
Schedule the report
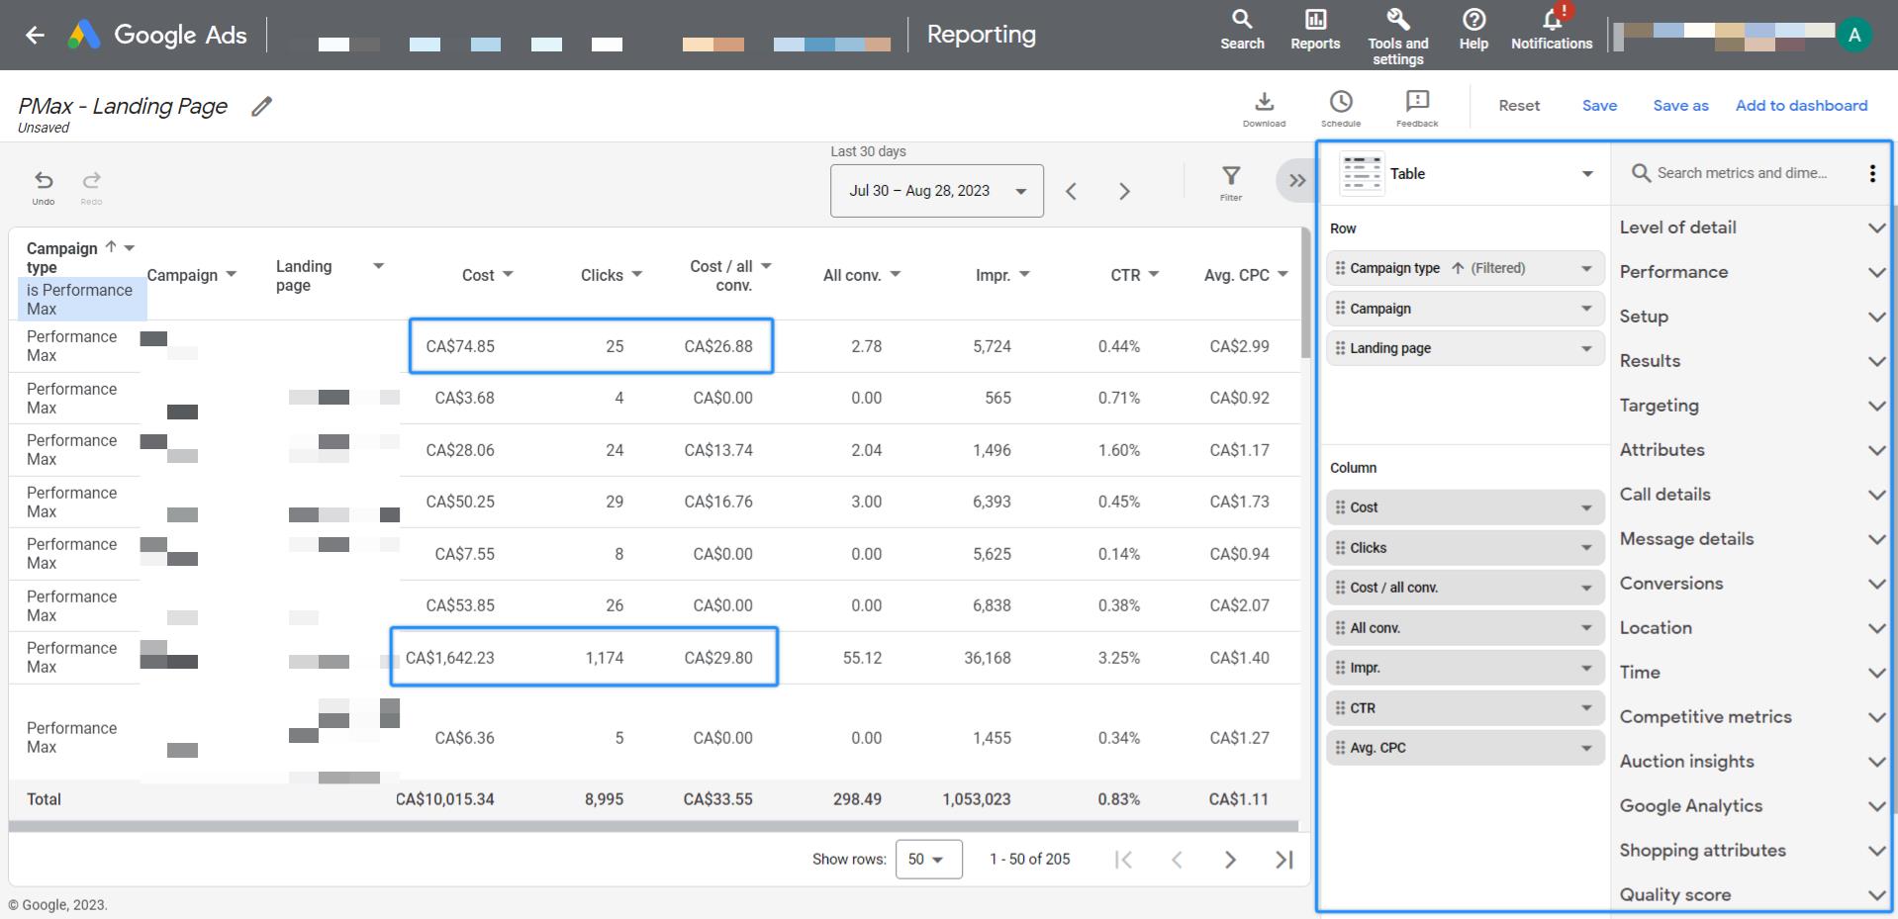[1341, 109]
